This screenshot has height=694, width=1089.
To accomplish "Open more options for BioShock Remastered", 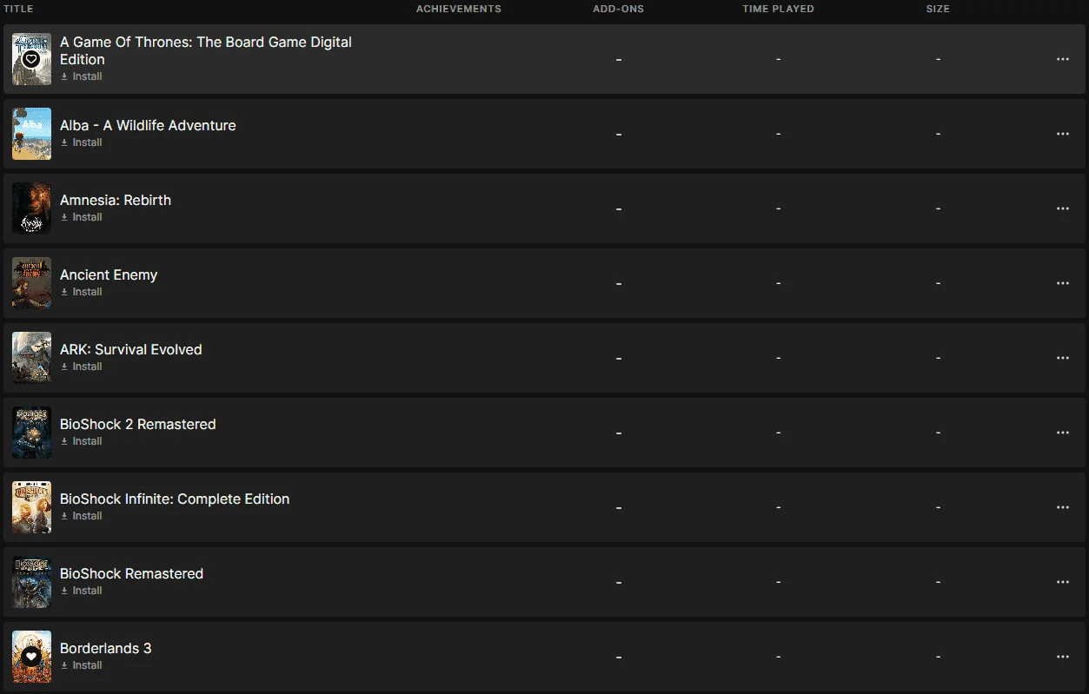I will (1062, 582).
